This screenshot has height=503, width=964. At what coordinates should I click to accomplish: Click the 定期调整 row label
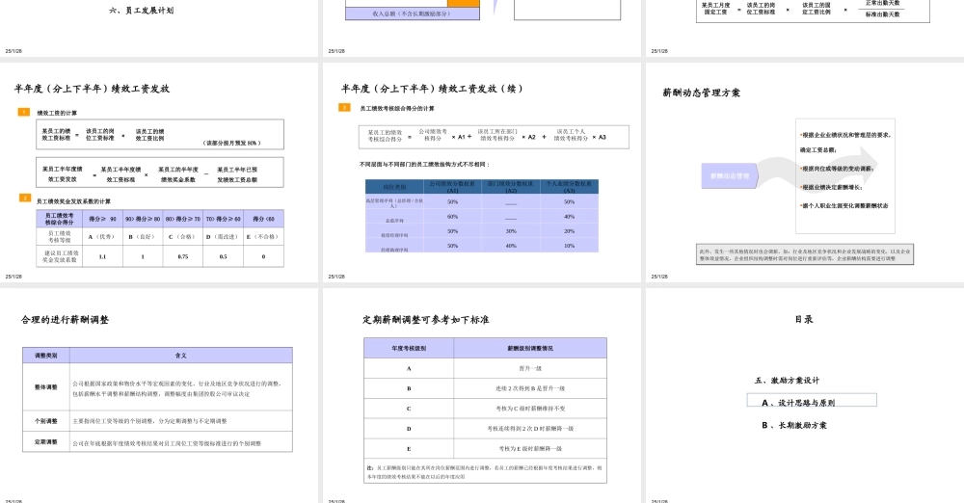click(x=46, y=442)
